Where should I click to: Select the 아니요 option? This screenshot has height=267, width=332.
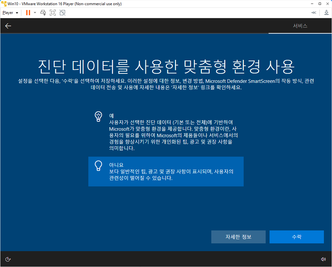point(166,172)
